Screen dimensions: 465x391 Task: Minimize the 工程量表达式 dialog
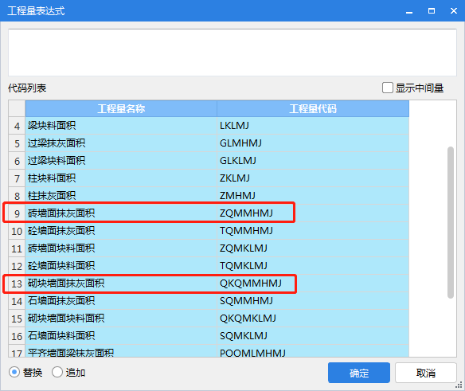pos(409,11)
